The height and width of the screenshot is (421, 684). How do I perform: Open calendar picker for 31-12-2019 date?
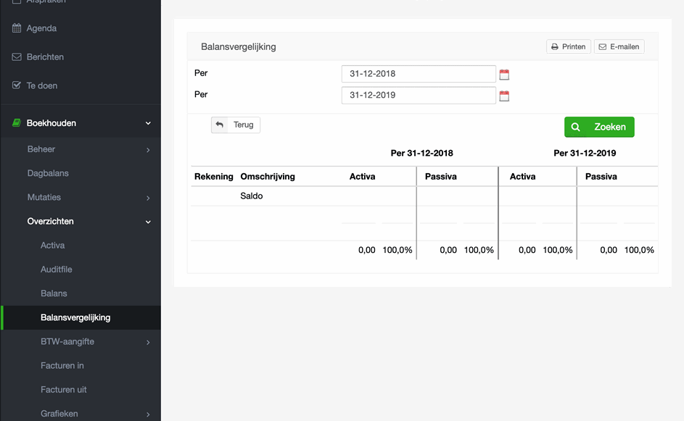click(504, 96)
